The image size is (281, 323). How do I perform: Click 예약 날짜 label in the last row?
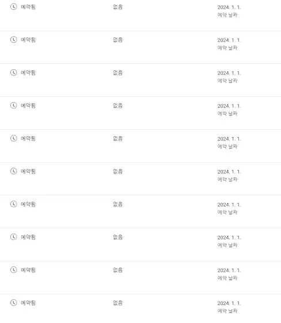227,311
